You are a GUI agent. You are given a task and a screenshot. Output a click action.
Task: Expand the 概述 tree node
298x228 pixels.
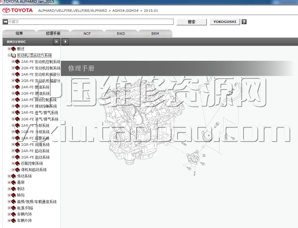click(x=9, y=49)
